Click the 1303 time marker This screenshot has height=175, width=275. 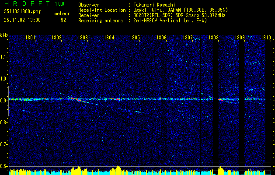pos(83,37)
